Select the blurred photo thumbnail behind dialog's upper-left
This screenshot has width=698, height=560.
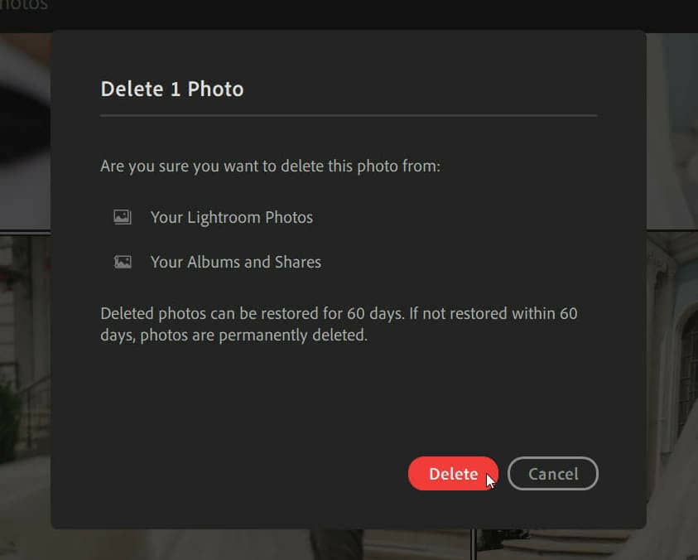pos(26,132)
